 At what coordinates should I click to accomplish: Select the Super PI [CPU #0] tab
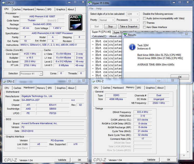(x=101, y=32)
